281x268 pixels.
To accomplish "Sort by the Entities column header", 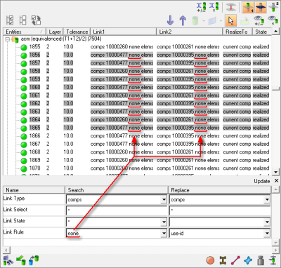I will coord(25,32).
